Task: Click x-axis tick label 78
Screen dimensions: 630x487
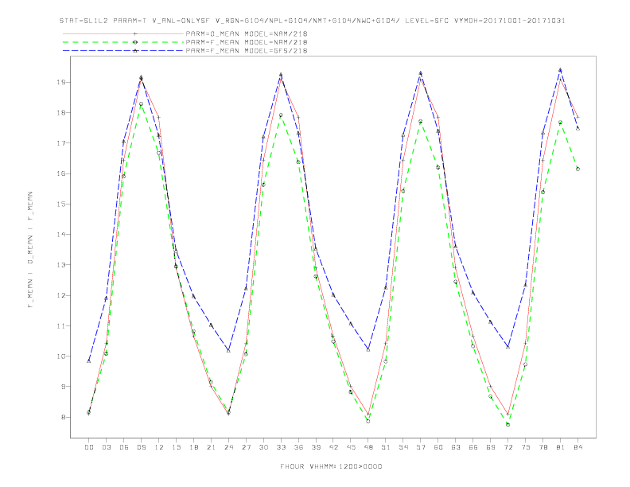Action: pos(542,447)
